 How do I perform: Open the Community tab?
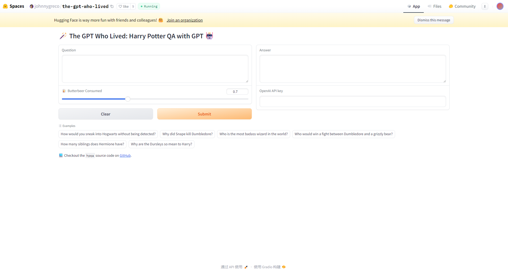(462, 6)
